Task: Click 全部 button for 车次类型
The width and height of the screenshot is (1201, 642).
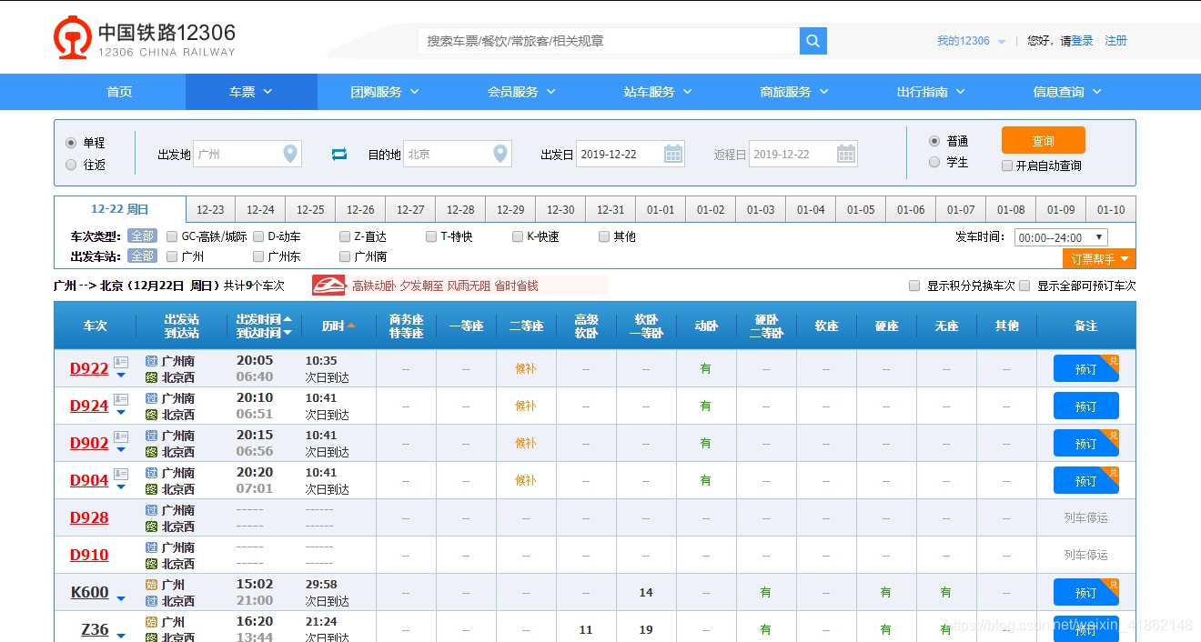Action: click(x=142, y=236)
